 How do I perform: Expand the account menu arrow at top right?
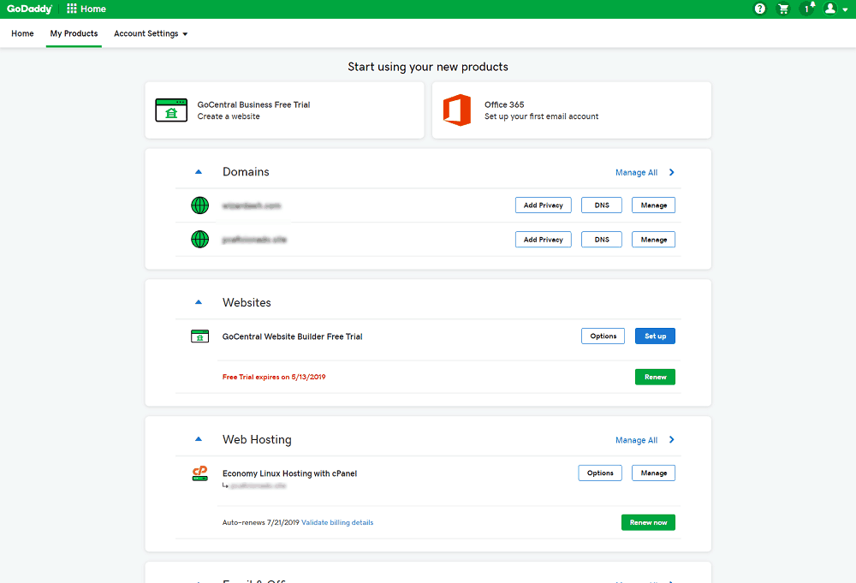(x=845, y=9)
